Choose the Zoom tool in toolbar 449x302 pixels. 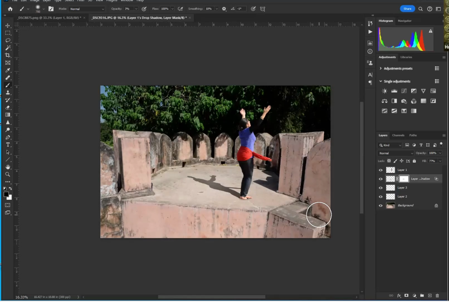(8, 174)
